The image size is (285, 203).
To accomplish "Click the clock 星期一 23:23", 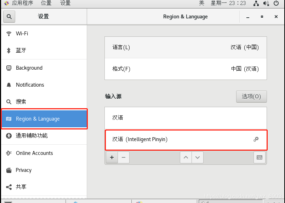I will click(x=228, y=3).
